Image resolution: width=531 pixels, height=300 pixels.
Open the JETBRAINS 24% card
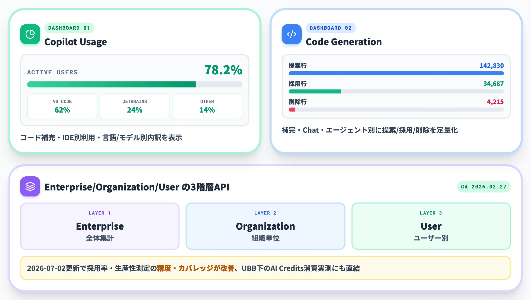click(135, 106)
